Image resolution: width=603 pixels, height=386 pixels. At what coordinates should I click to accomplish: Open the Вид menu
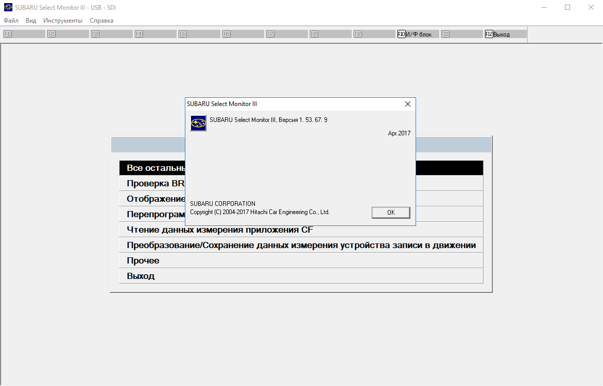coord(31,21)
